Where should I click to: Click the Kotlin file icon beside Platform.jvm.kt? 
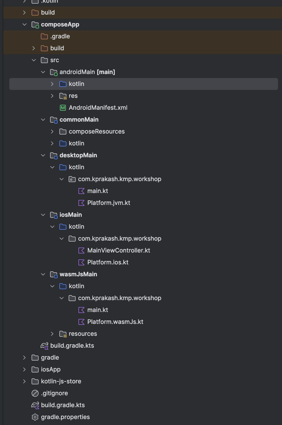(81, 203)
